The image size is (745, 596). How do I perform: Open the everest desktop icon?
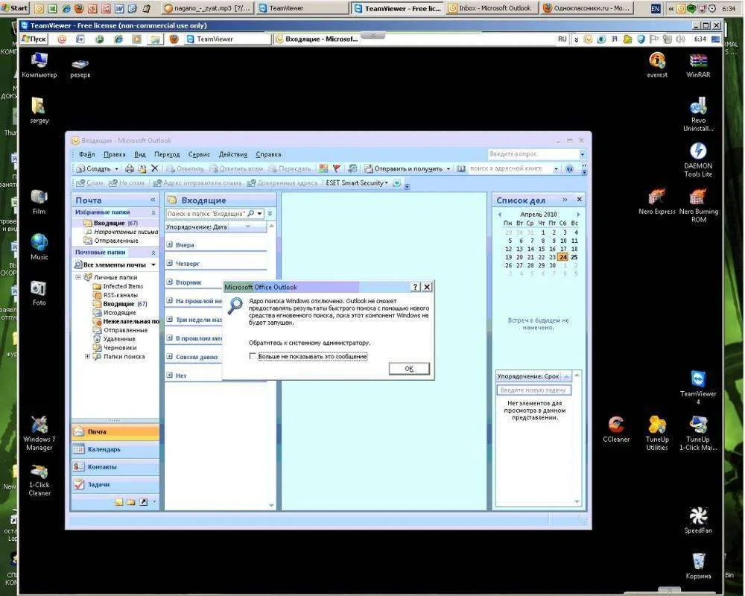click(657, 65)
